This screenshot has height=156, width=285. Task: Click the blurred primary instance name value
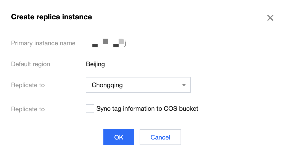coord(108,43)
